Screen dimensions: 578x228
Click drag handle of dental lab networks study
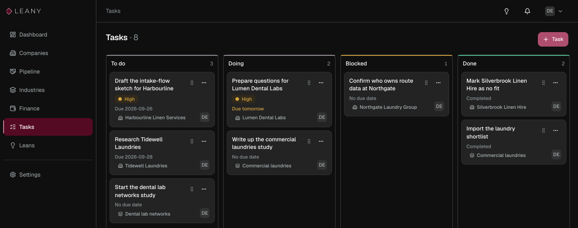click(192, 189)
